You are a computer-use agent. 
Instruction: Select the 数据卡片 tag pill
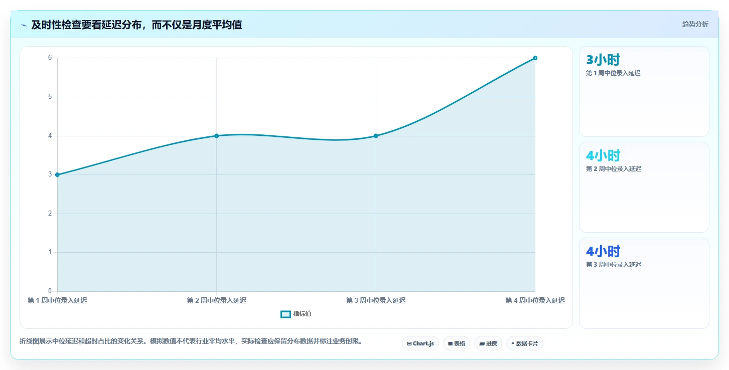tap(525, 343)
